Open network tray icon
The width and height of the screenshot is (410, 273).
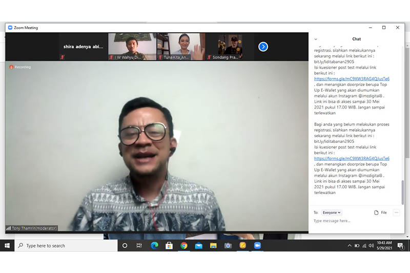coord(364,245)
